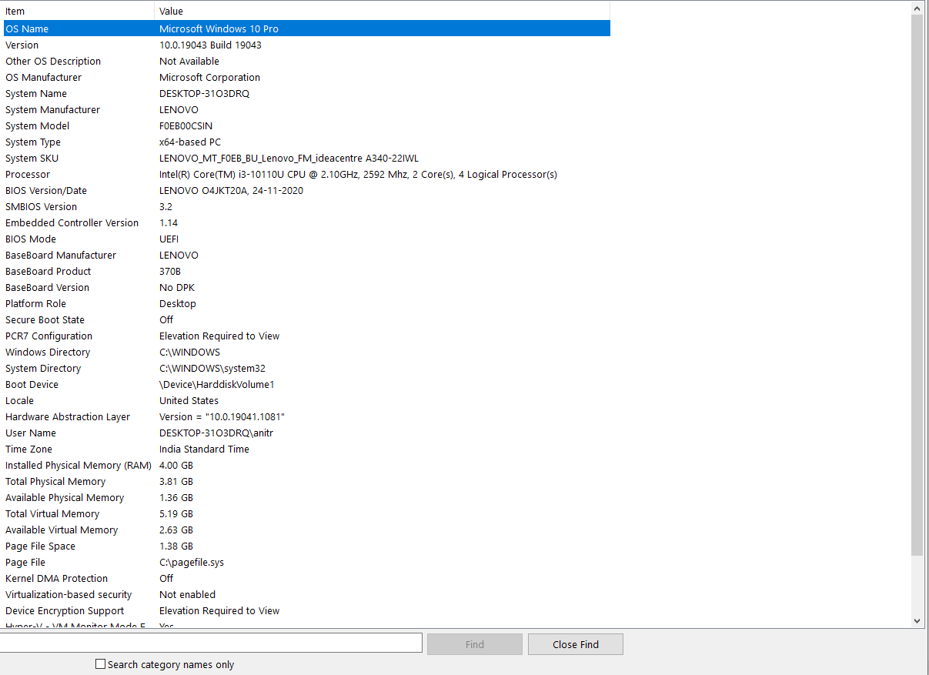The height and width of the screenshot is (675, 929).
Task: Select the Version row
Action: click(306, 45)
